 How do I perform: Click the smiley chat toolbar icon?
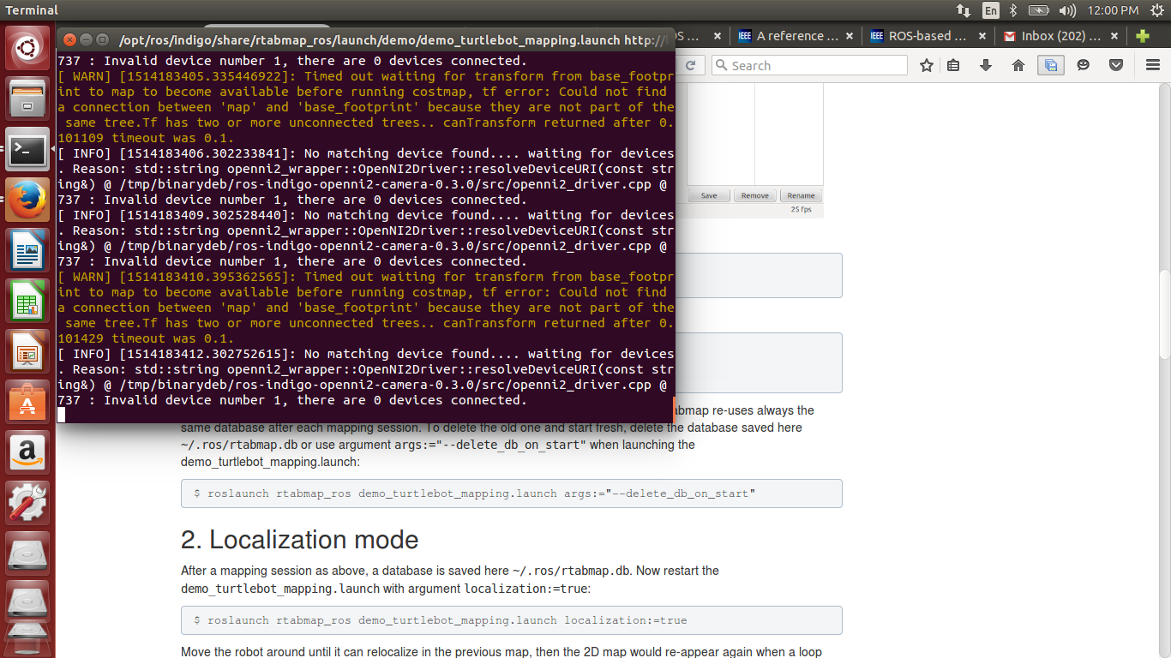[1084, 66]
